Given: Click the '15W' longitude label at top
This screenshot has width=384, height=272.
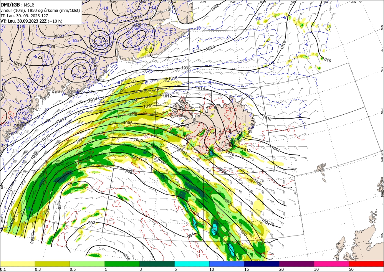Looking at the screenshot, I should 232,2.
